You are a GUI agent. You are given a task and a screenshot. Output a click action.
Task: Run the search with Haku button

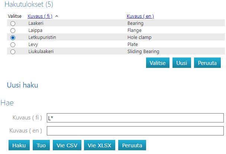click(19, 145)
